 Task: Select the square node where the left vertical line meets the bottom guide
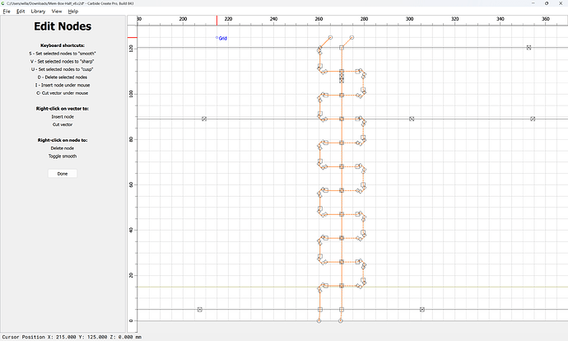click(320, 310)
